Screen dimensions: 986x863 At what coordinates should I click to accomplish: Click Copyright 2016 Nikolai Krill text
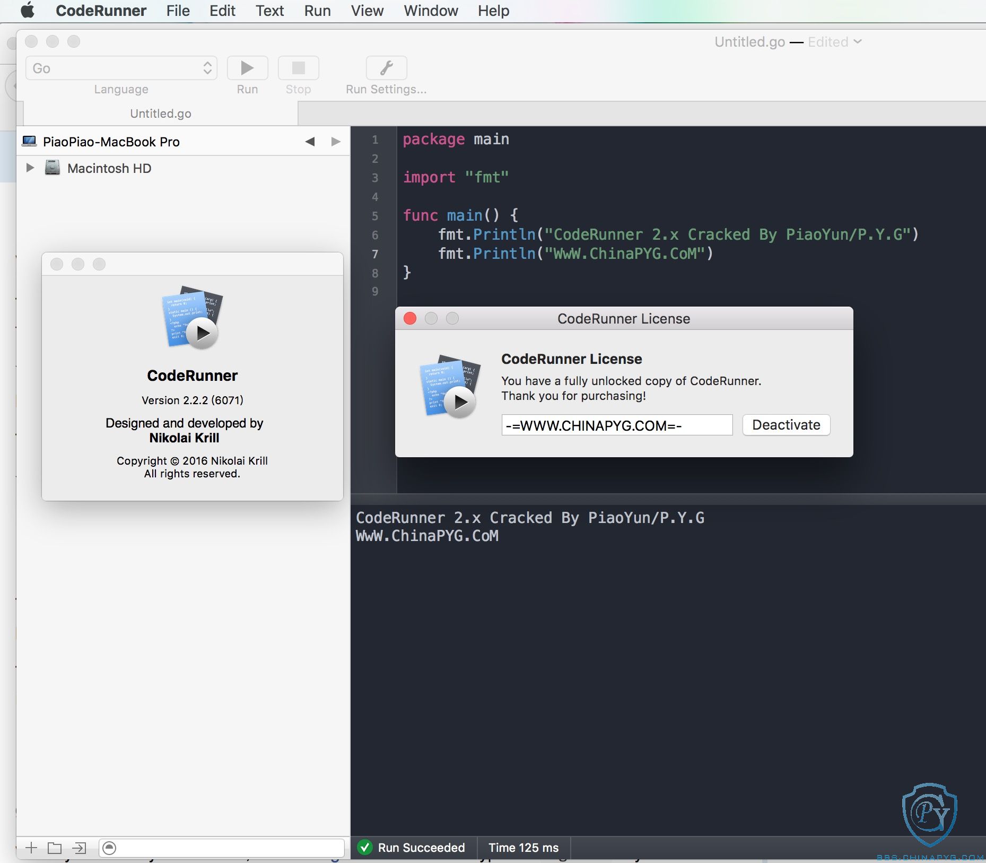(x=192, y=460)
